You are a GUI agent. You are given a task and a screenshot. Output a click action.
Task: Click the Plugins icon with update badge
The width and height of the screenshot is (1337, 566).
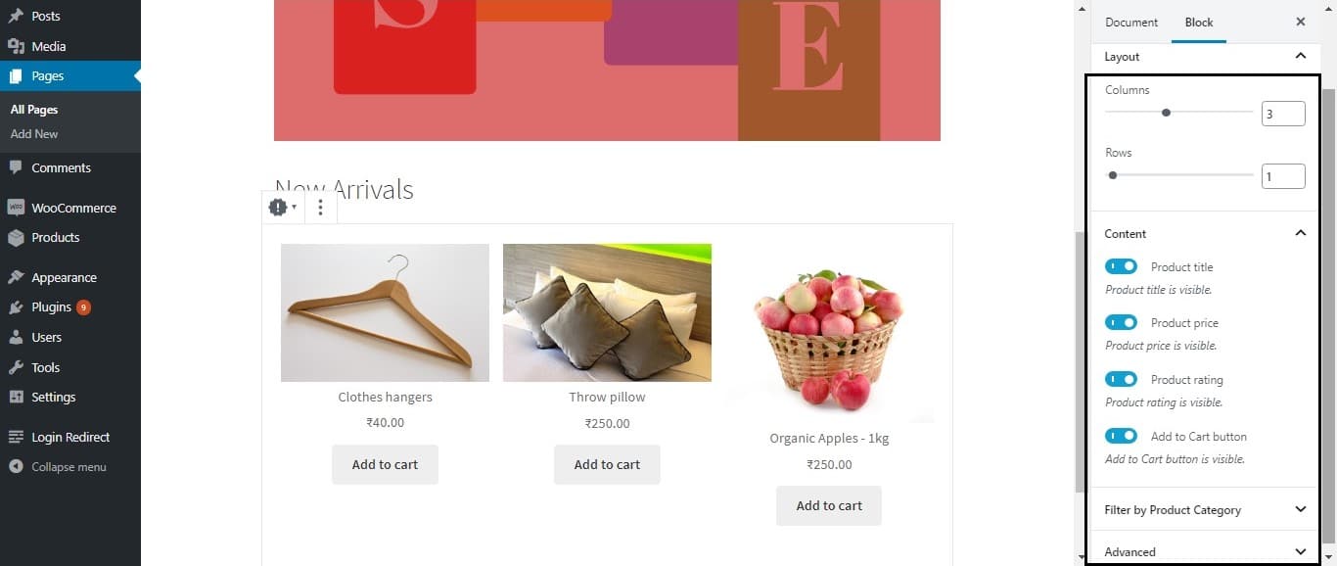click(x=16, y=307)
